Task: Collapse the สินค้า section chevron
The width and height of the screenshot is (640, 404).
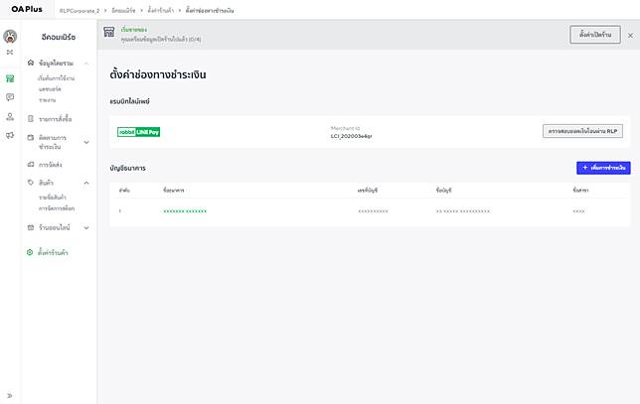Action: pyautogui.click(x=86, y=183)
